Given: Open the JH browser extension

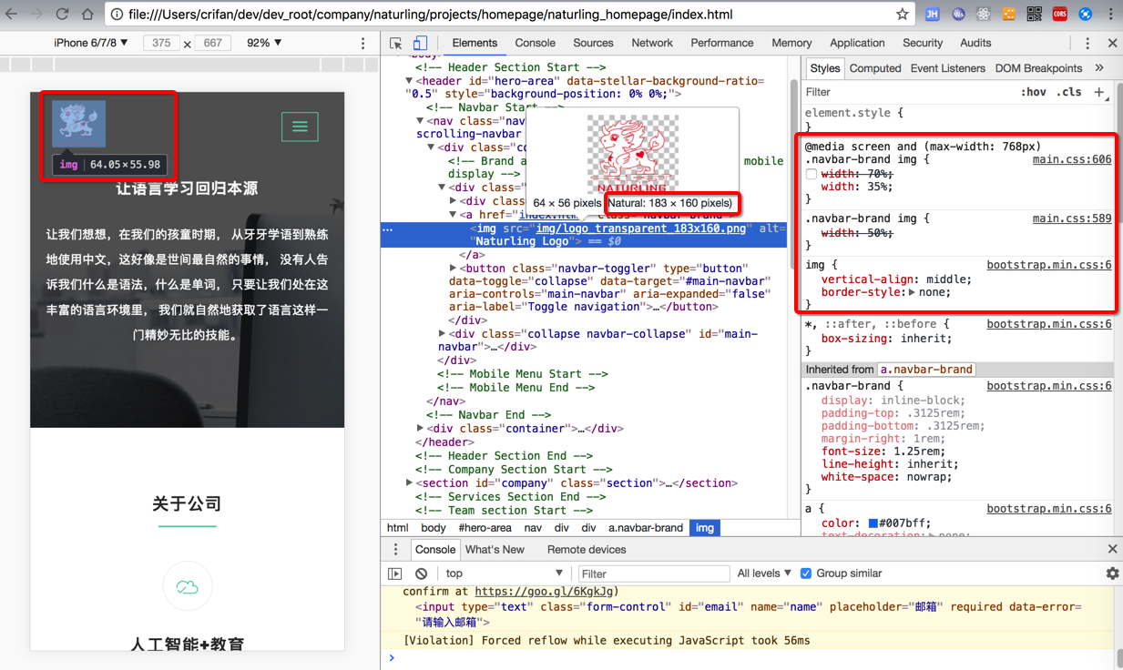Looking at the screenshot, I should pos(932,14).
